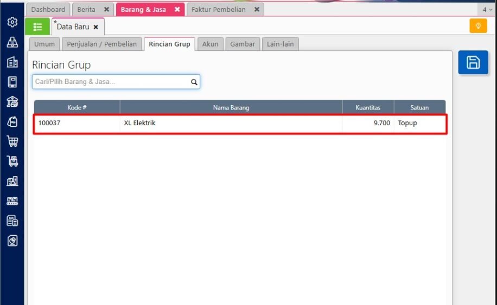Click the search magnifier icon

coord(194,82)
